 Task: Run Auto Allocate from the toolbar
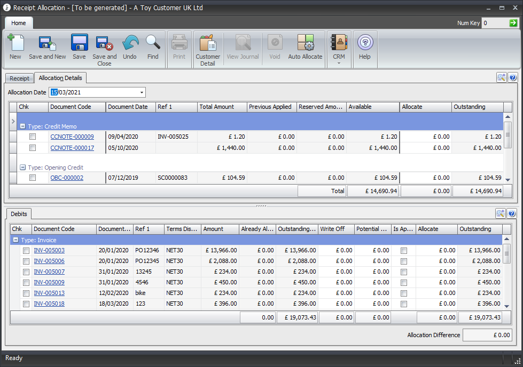305,43
